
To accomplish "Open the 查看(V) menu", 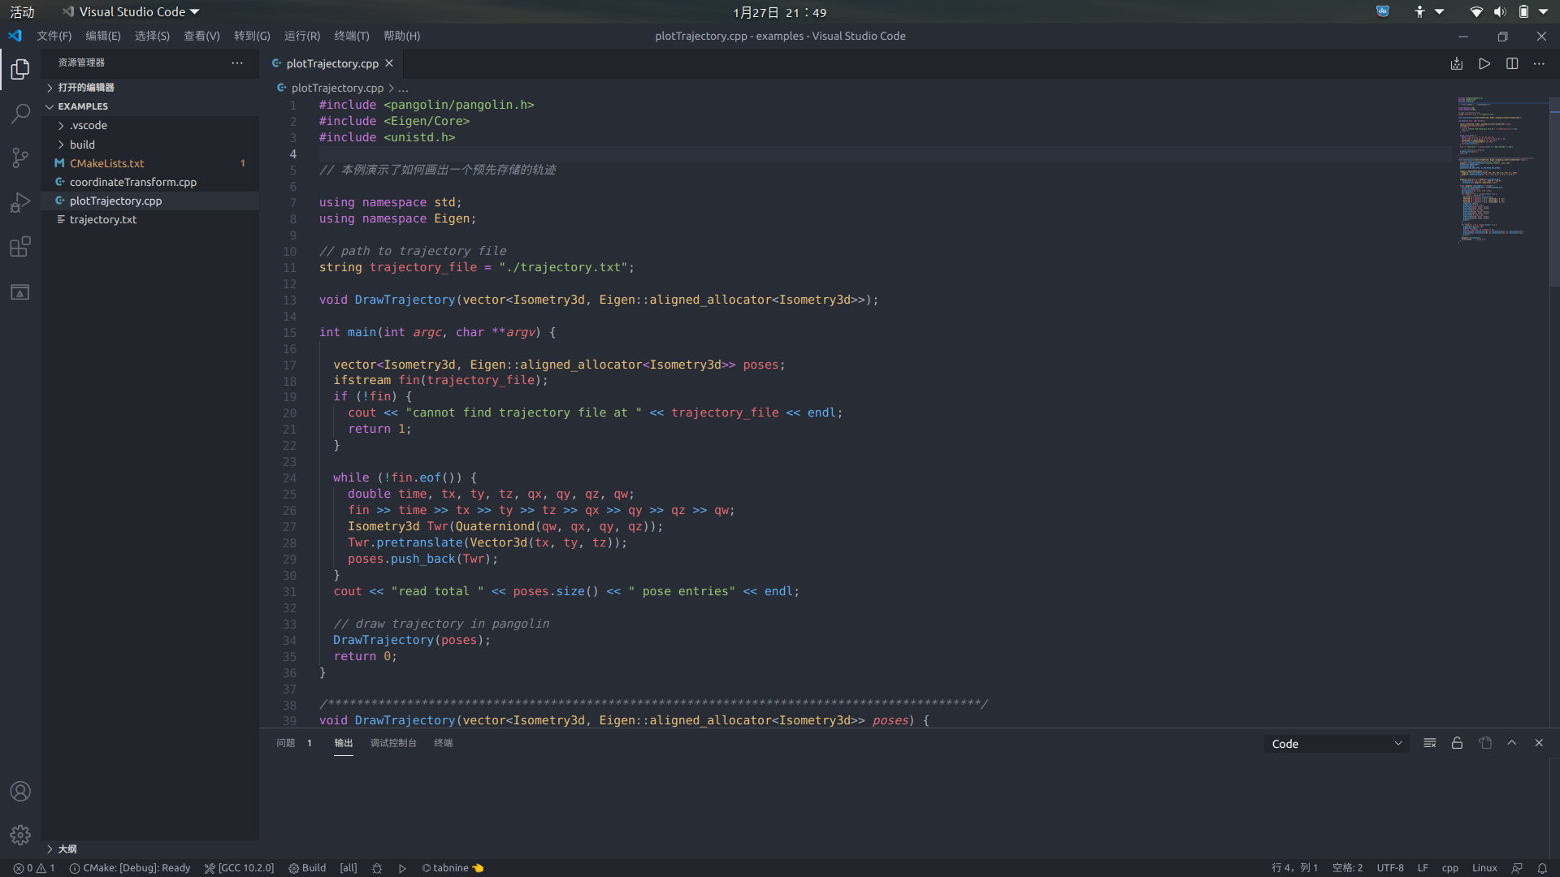I will (x=201, y=36).
